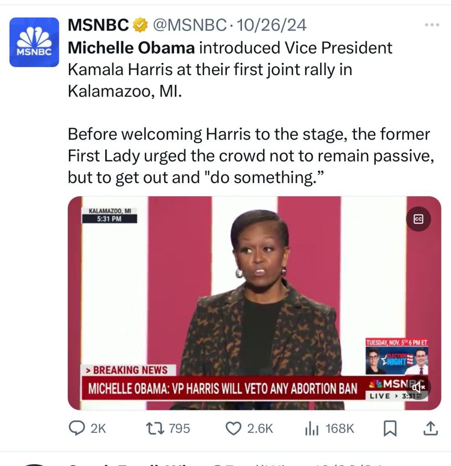Image resolution: width=451 pixels, height=466 pixels.
Task: Click the gold verified badge
Action: pos(140,26)
